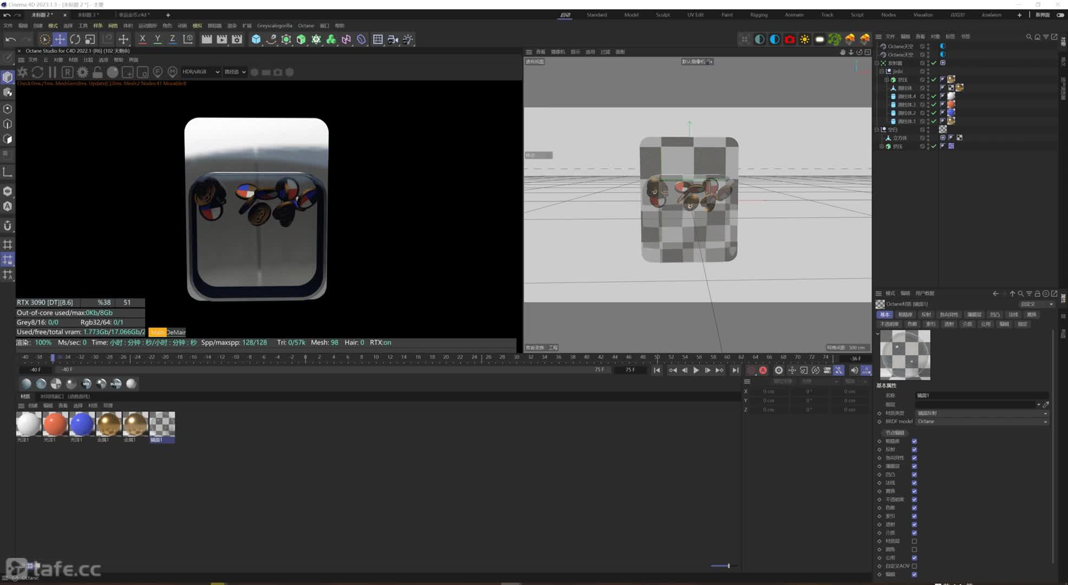
Task: Click red Octane live viewer icon
Action: (x=790, y=39)
